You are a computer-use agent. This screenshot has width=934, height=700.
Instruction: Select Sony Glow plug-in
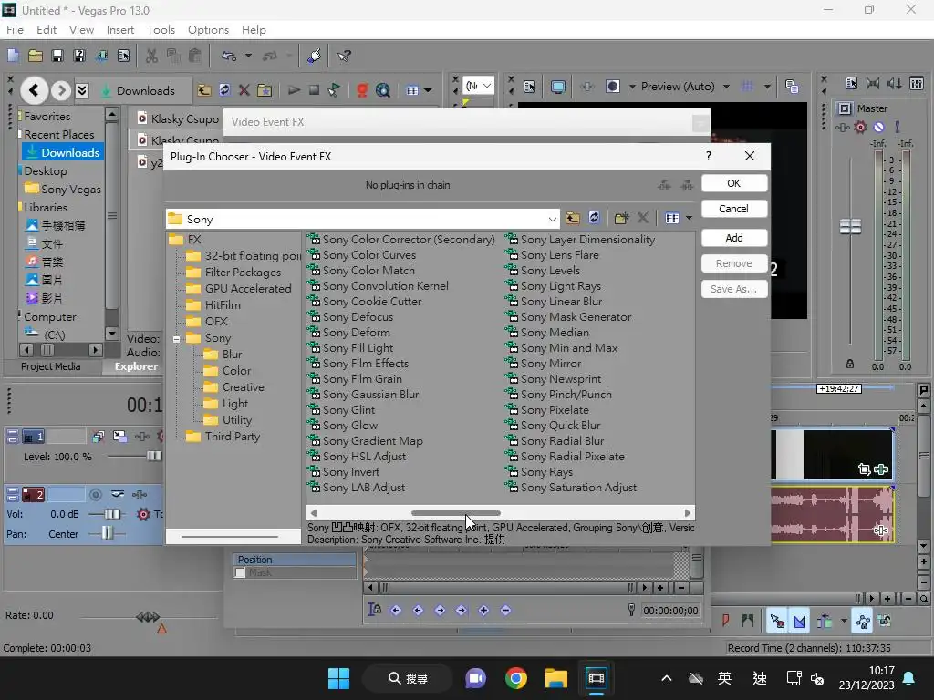point(343,425)
